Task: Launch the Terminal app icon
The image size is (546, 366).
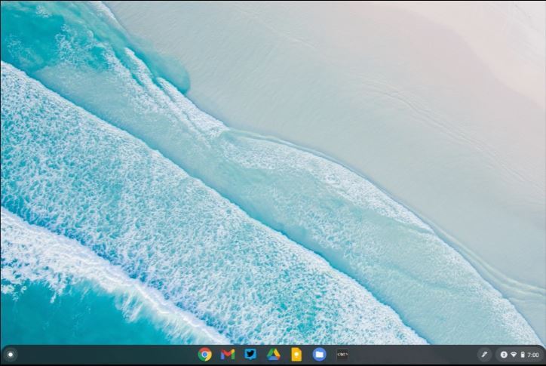Action: pyautogui.click(x=342, y=354)
